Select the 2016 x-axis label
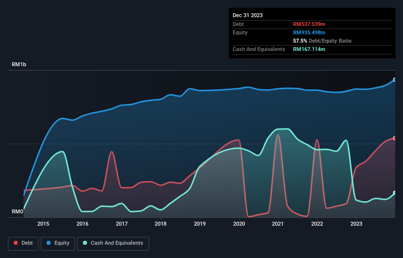The width and height of the screenshot is (403, 258). click(82, 224)
